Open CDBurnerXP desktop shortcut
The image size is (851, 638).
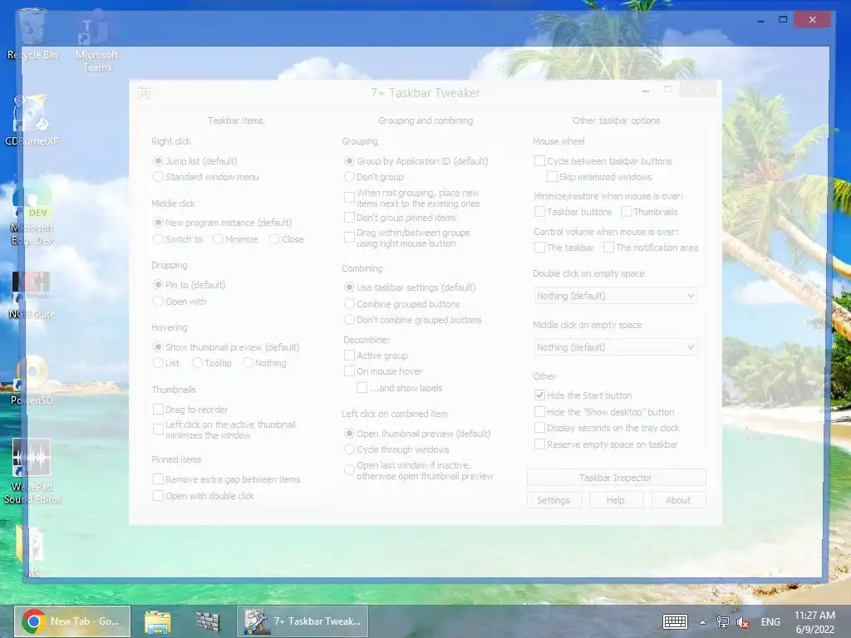(32, 120)
